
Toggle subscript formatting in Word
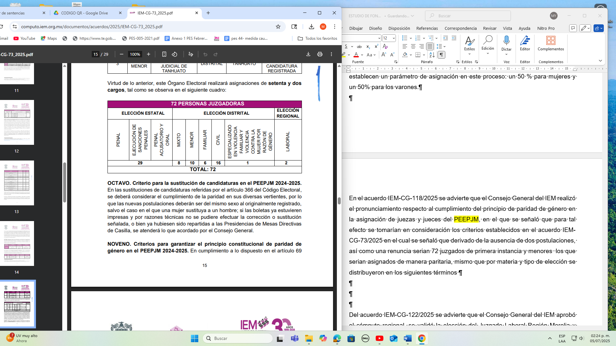point(368,46)
